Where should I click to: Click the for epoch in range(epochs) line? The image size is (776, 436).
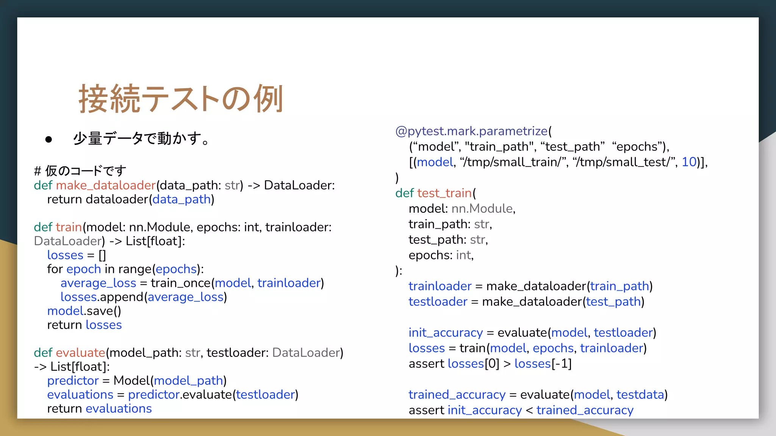click(x=125, y=269)
